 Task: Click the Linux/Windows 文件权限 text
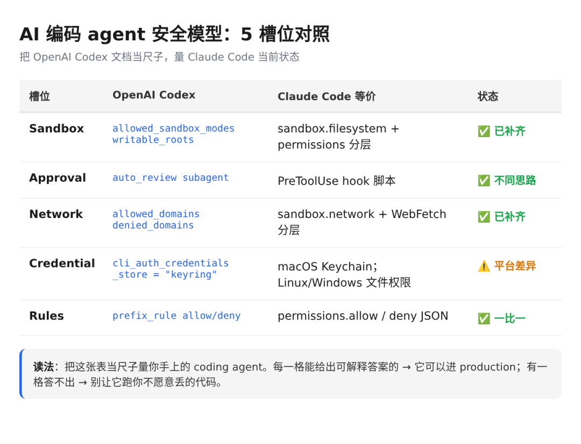coord(344,283)
